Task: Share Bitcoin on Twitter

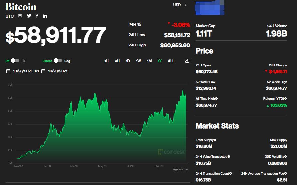Action: (29, 16)
